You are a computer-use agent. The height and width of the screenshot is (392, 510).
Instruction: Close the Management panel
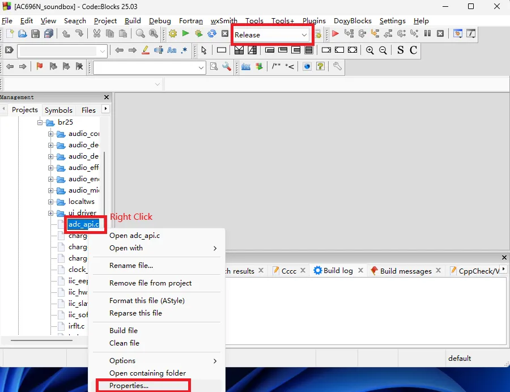pos(107,97)
